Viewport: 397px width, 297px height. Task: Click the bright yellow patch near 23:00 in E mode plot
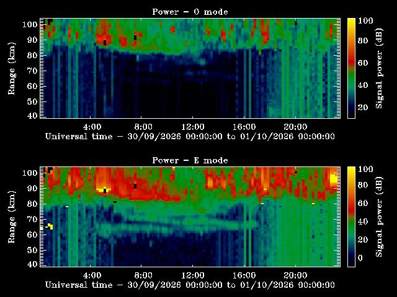(334, 179)
